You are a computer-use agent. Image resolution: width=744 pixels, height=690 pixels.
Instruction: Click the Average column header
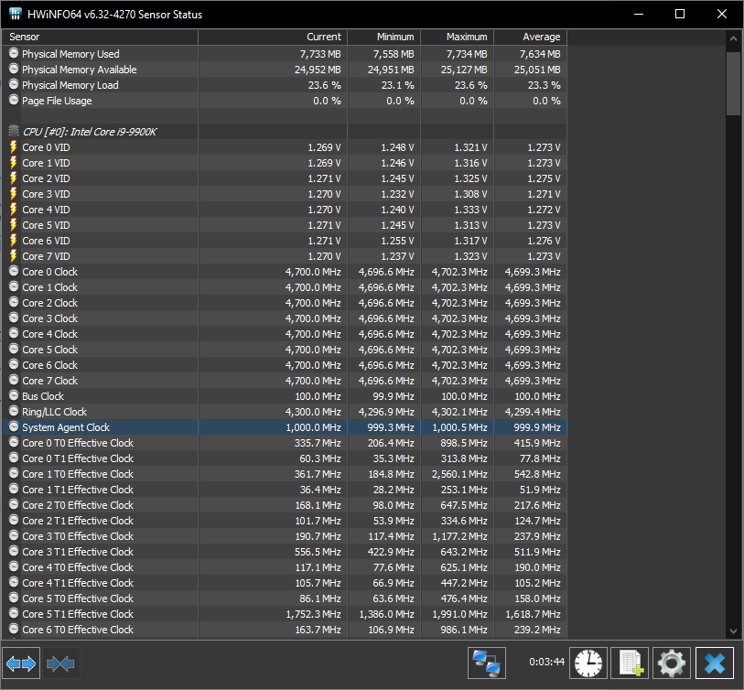[x=531, y=37]
